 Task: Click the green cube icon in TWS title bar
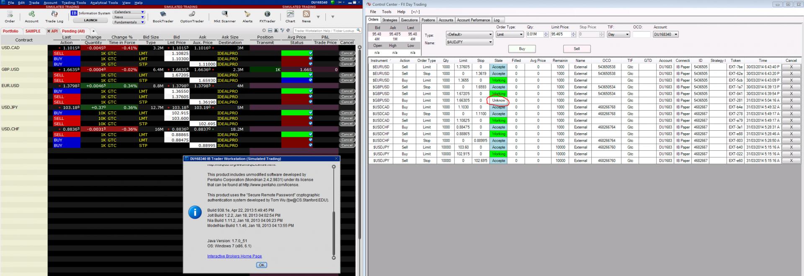point(333,2)
